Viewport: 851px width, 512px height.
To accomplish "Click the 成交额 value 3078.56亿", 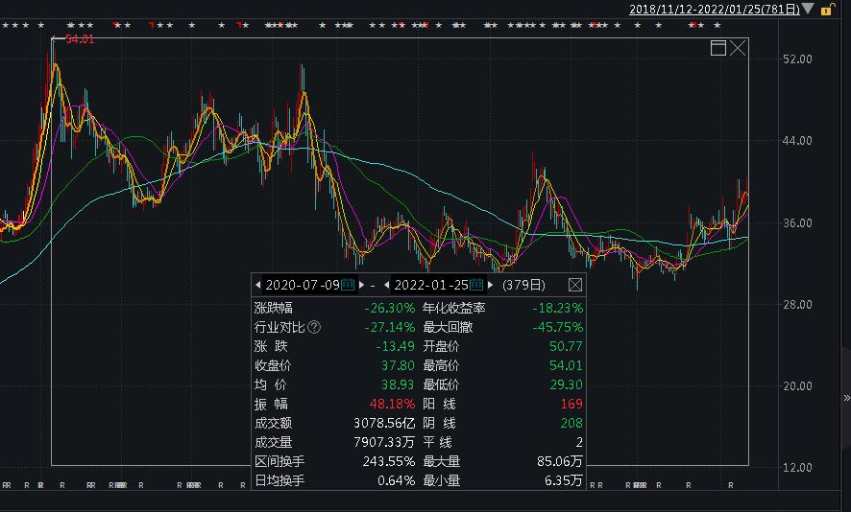I will tap(384, 423).
